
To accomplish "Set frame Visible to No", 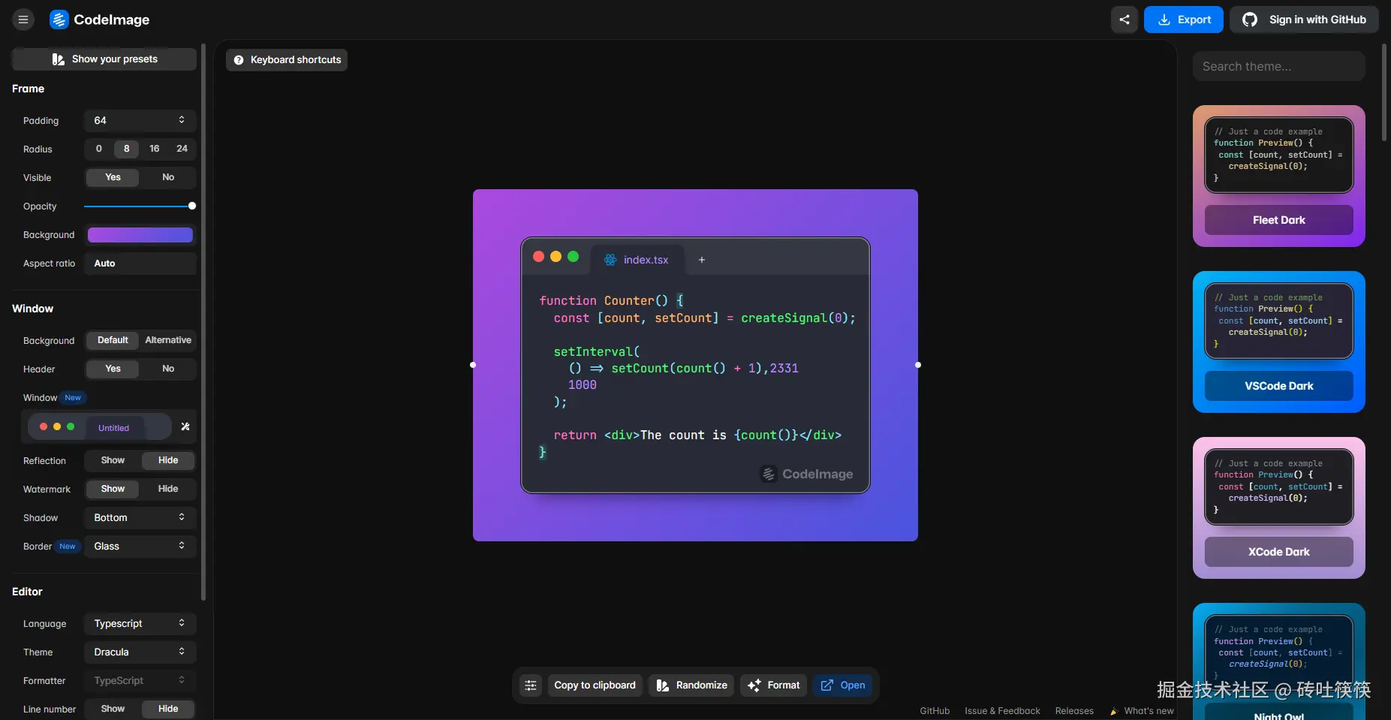I will pyautogui.click(x=168, y=177).
